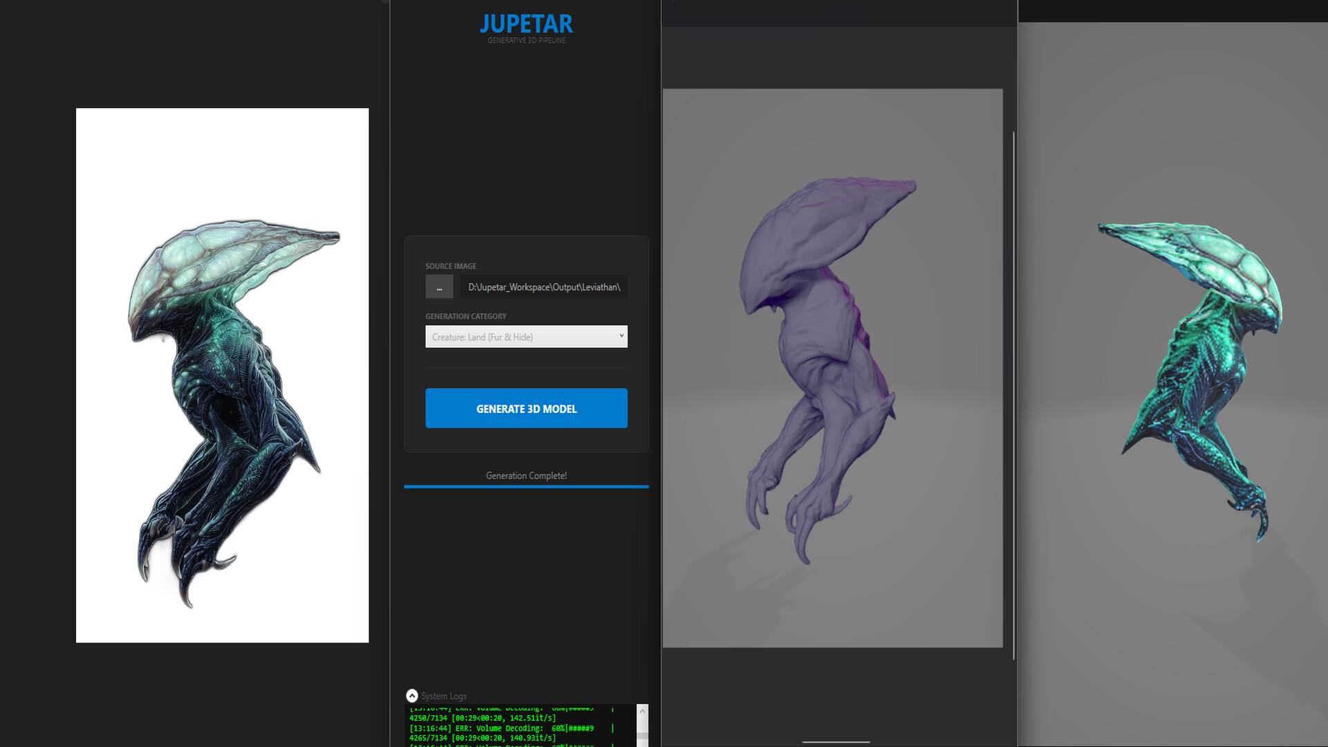The image size is (1328, 747).
Task: Click the Generation Category dropdown arrow
Action: (x=621, y=336)
